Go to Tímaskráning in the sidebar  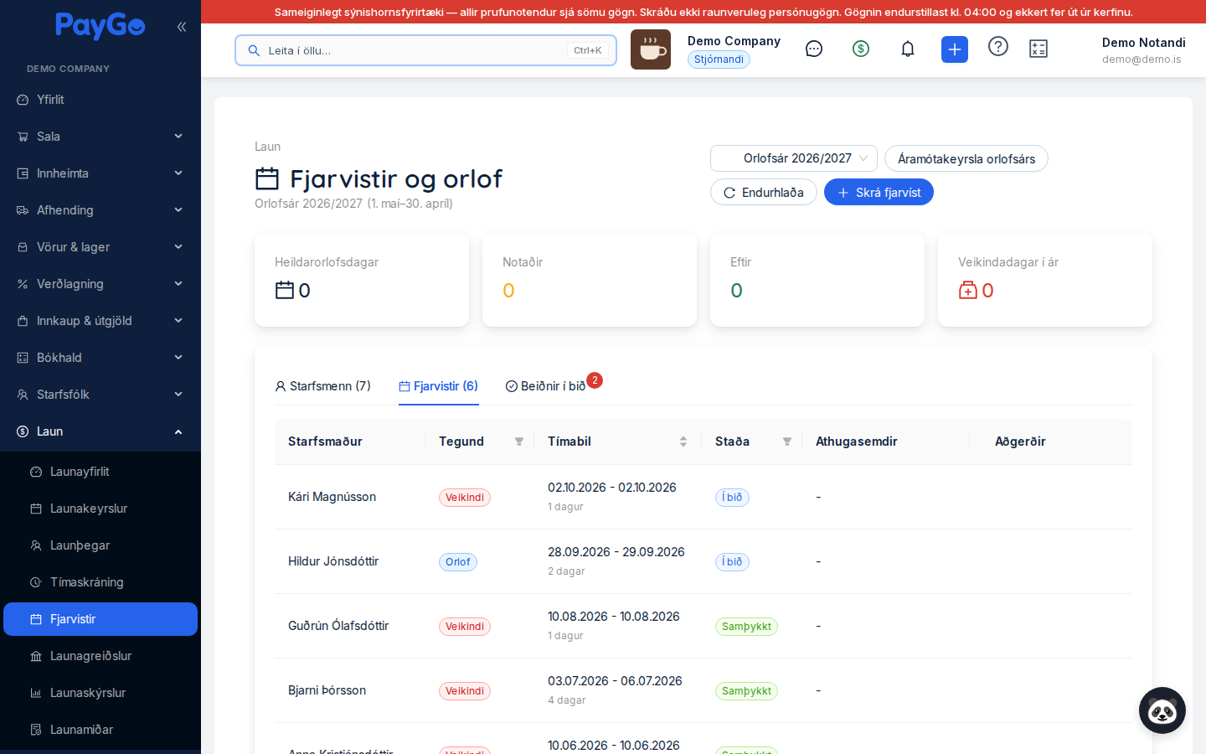click(x=100, y=582)
